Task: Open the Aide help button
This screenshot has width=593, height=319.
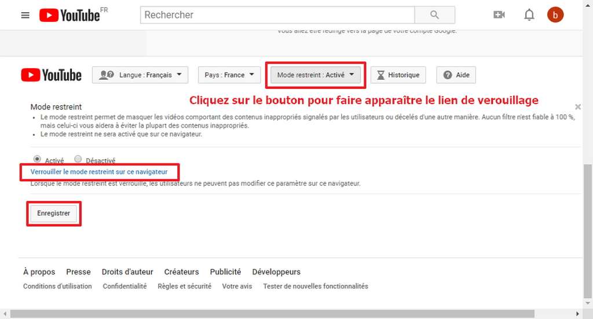Action: [x=456, y=75]
